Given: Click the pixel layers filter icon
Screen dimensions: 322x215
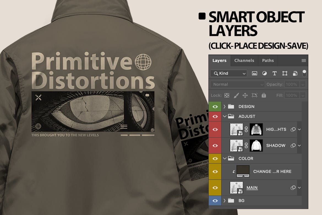Looking at the screenshot, I should point(255,73).
